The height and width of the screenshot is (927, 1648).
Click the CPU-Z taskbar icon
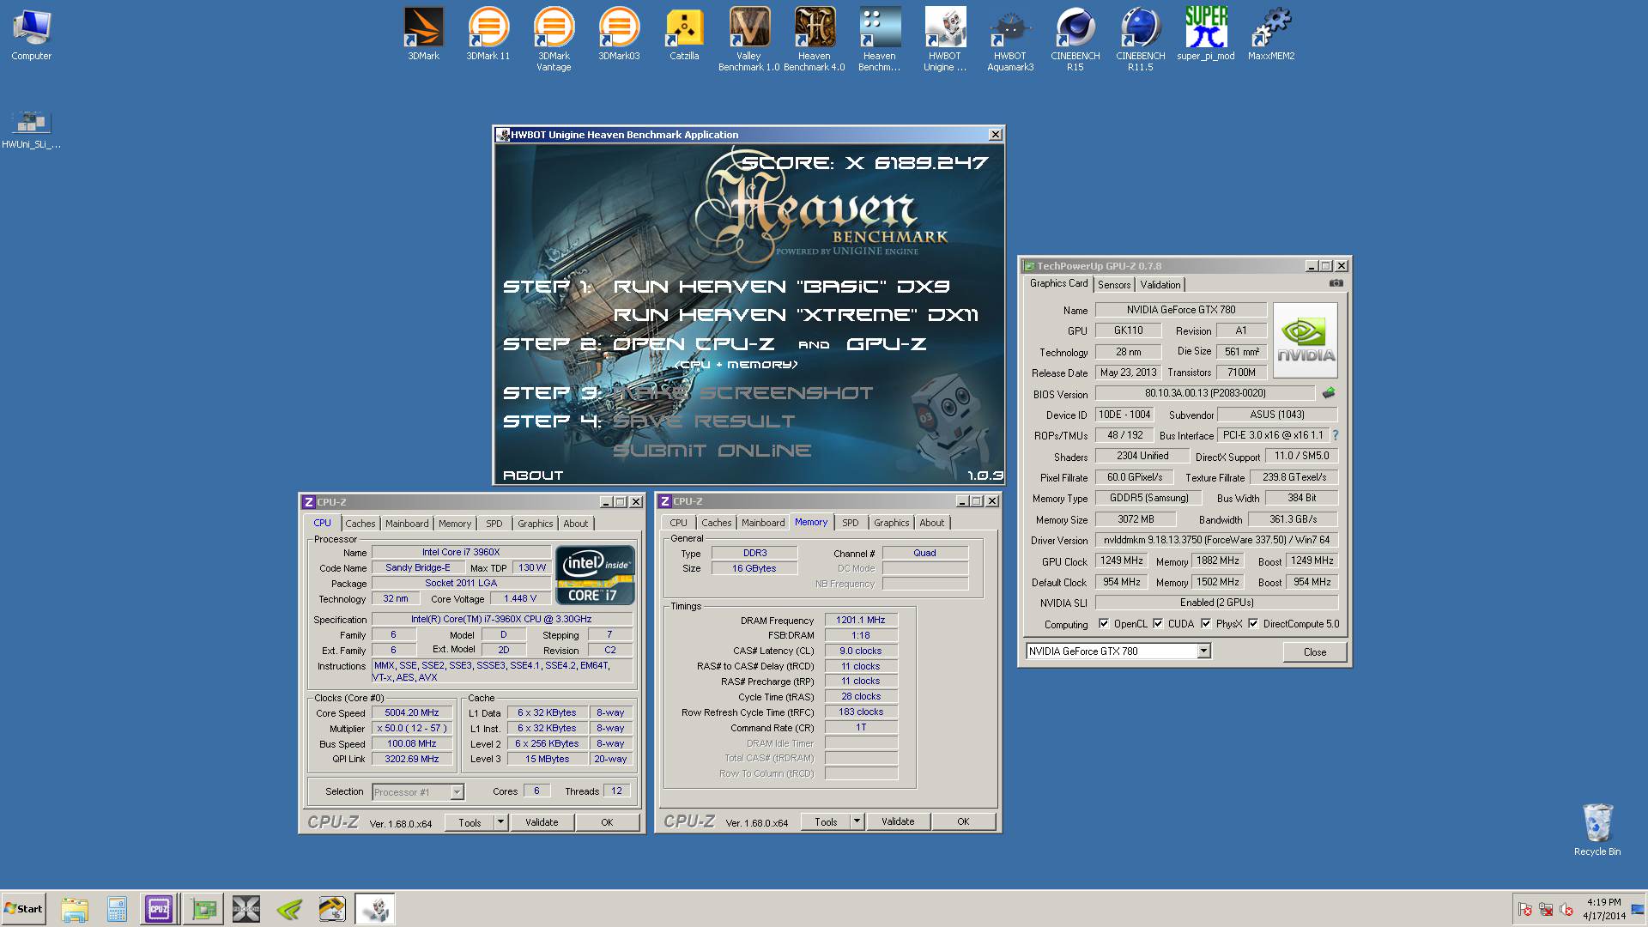coord(159,909)
